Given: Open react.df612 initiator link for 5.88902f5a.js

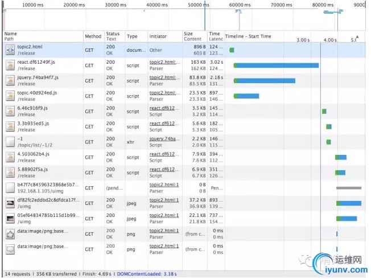Looking at the screenshot, I should click(x=164, y=169).
